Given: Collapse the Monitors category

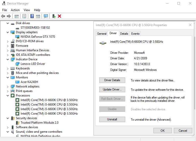Looking at the screenshot, I should (x=8, y=78).
